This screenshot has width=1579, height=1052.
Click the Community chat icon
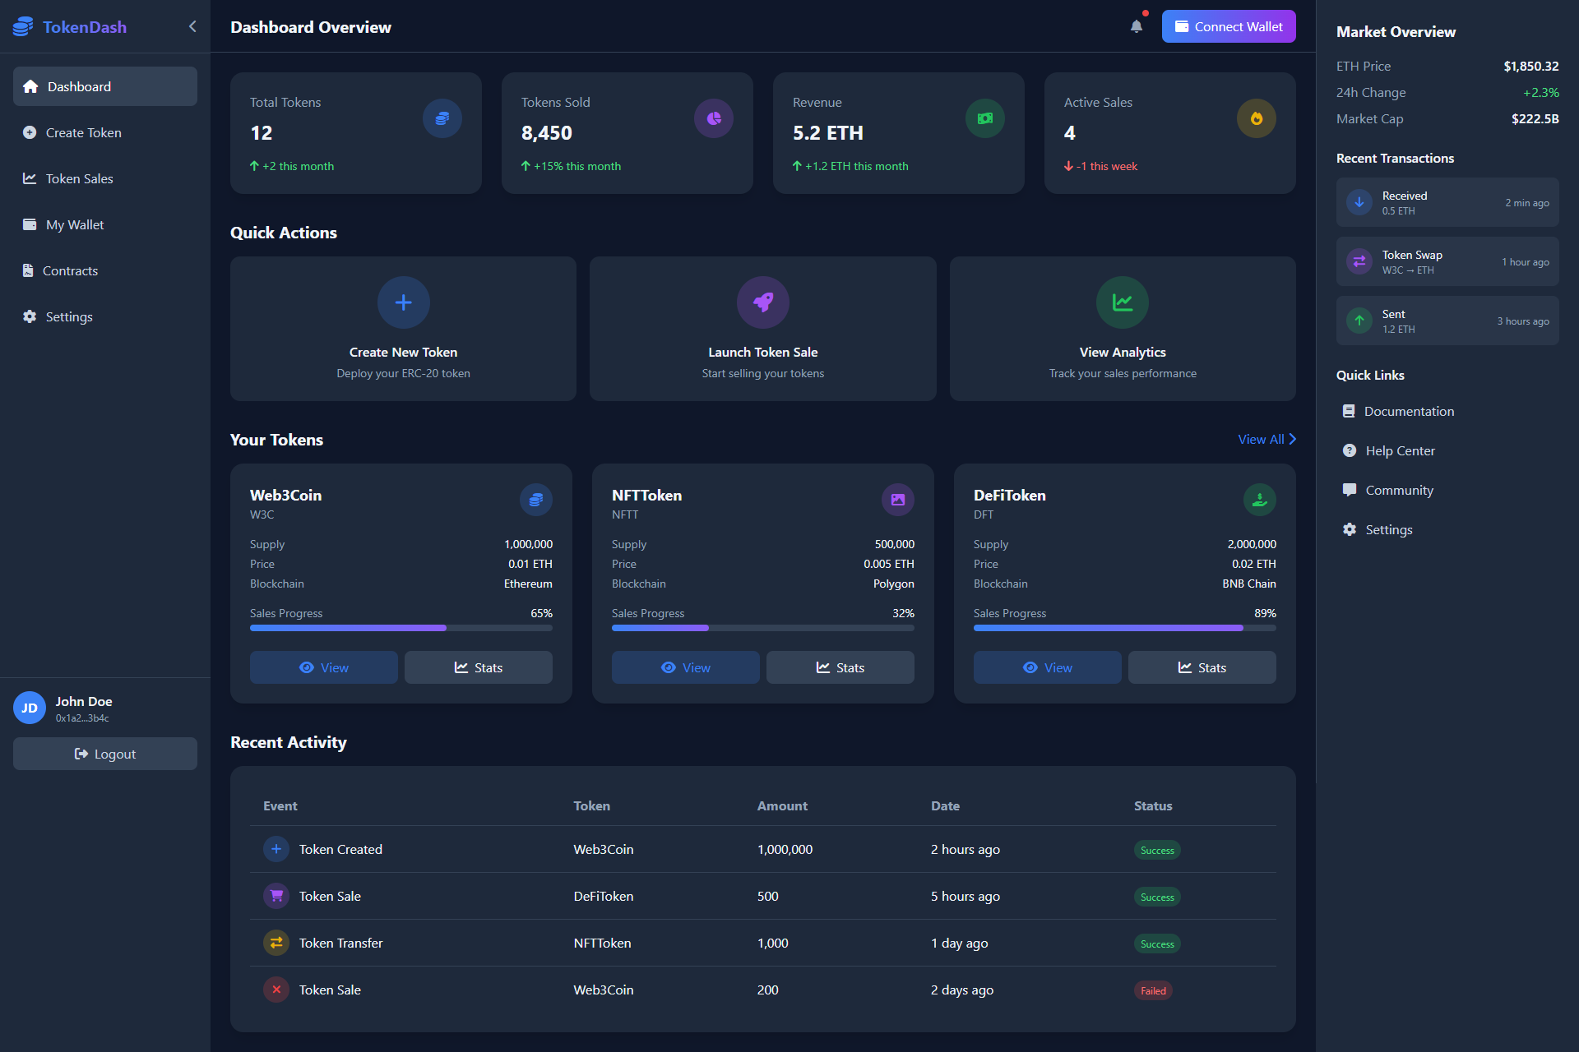pyautogui.click(x=1349, y=489)
